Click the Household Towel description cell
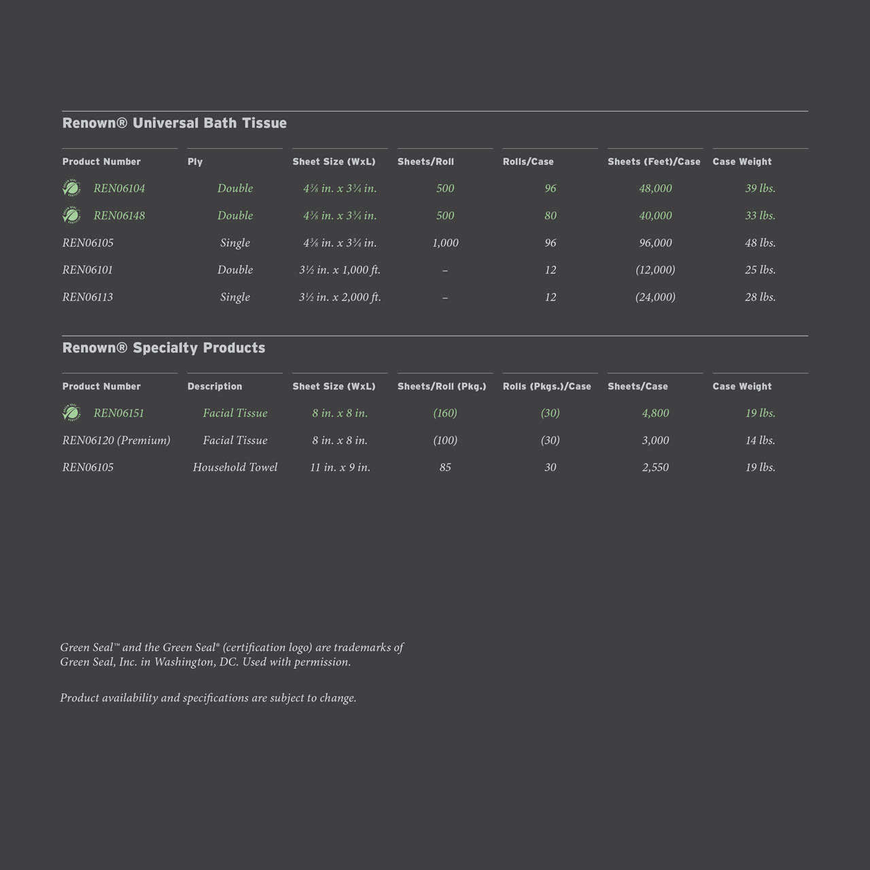 [235, 468]
